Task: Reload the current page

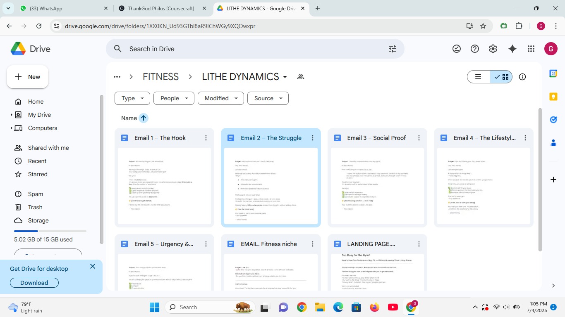Action: point(39,26)
